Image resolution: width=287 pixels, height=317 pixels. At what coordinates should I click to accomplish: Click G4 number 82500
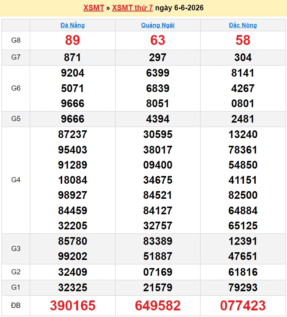pyautogui.click(x=243, y=195)
